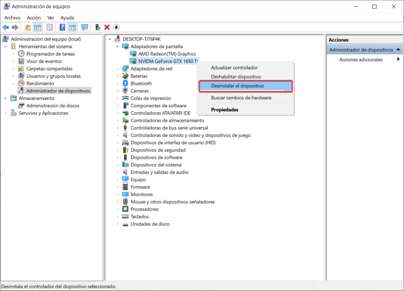The image size is (404, 291).
Task: Toggle the show/hide action pane icon
Action: (x=73, y=27)
